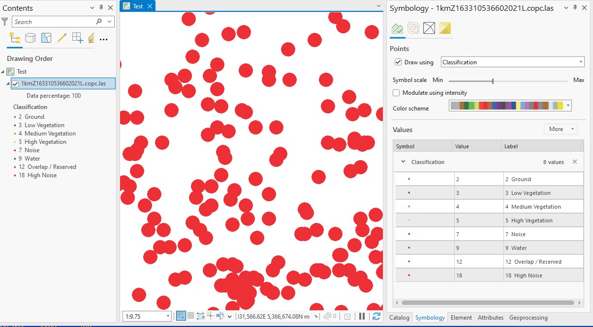Open the Contours symbology tab icon
This screenshot has height=327, width=593.
pos(413,28)
